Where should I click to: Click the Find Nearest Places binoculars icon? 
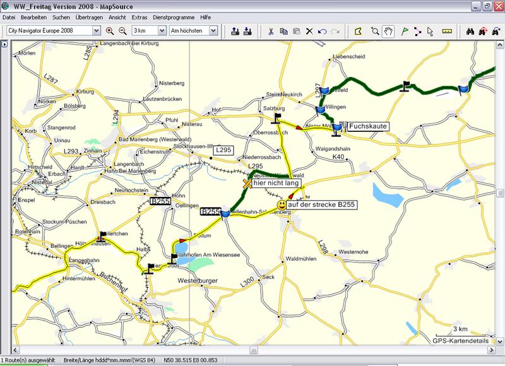pyautogui.click(x=483, y=31)
